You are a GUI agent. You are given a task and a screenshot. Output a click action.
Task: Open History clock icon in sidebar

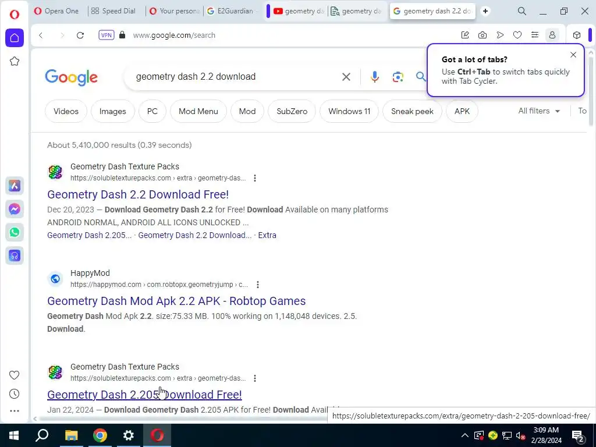pyautogui.click(x=15, y=394)
